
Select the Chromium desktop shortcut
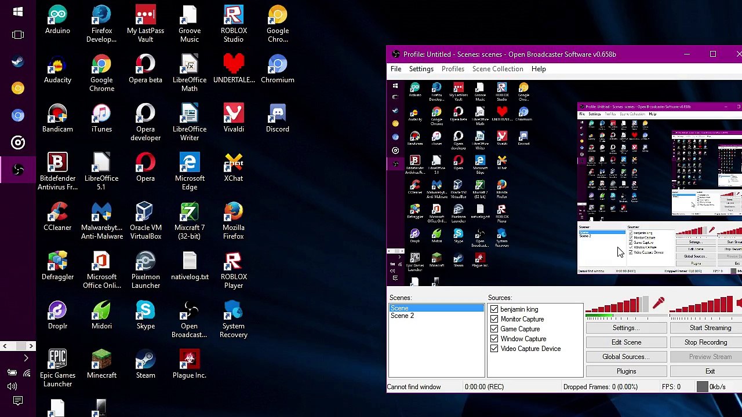tap(278, 69)
